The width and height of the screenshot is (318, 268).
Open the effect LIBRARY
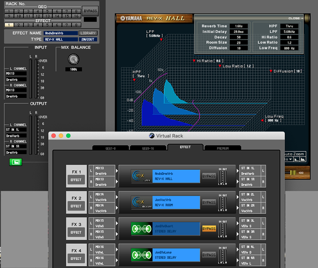(88, 33)
